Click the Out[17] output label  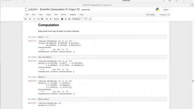[x=32, y=41]
